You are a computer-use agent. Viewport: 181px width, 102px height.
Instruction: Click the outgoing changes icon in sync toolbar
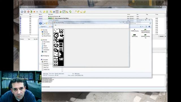[81, 12]
